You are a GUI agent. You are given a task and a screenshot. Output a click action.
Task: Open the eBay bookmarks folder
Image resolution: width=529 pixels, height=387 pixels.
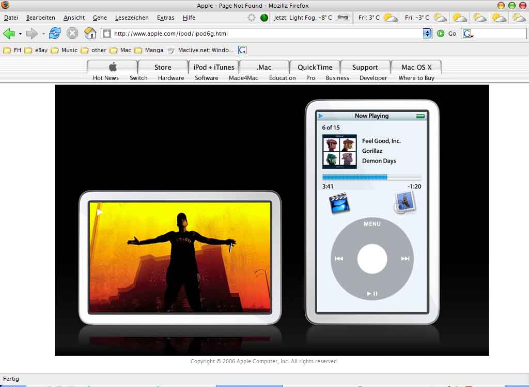coord(36,50)
